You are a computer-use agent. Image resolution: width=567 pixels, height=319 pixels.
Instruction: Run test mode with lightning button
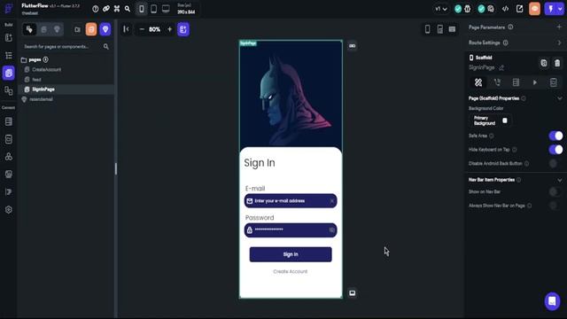550,9
